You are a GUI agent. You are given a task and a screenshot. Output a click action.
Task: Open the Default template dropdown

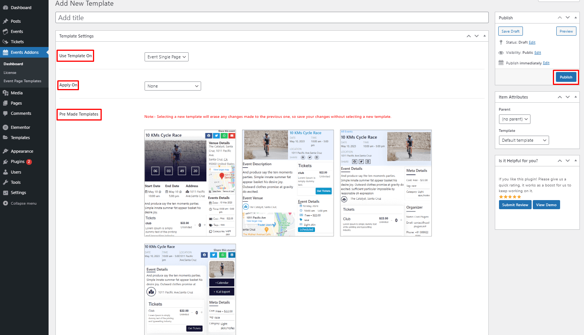click(x=524, y=140)
